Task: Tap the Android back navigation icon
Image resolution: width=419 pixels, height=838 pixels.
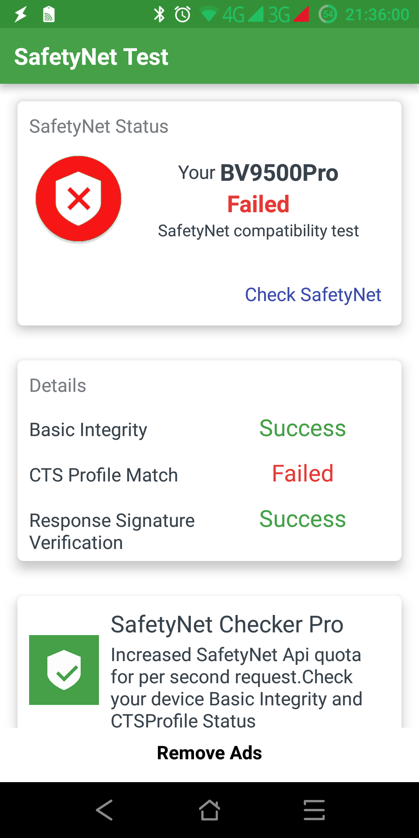Action: [x=104, y=810]
